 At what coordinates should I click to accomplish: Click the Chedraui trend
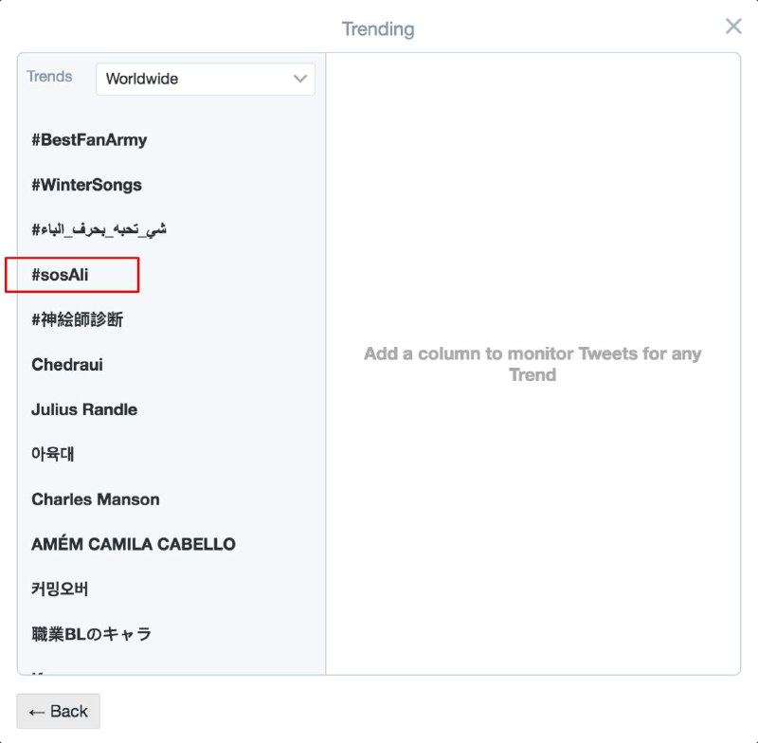(x=67, y=365)
